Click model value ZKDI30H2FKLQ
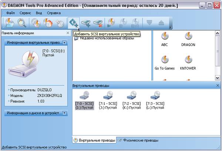This screenshot has height=151, width=222. 50,96
